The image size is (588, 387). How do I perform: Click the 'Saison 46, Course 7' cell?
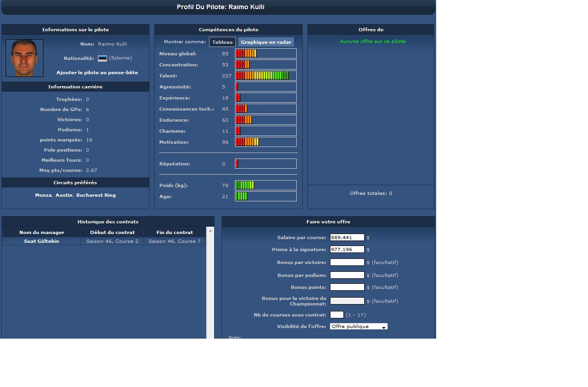(x=174, y=241)
